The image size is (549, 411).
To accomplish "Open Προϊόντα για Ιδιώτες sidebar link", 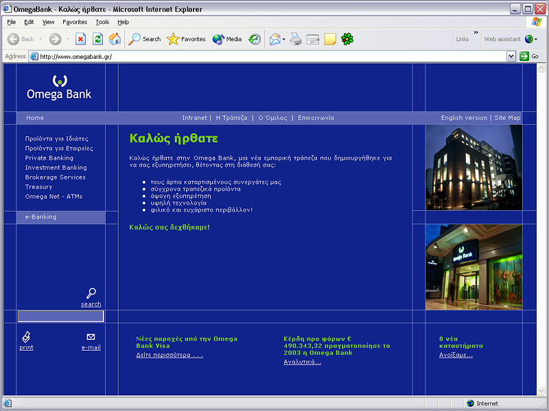I will click(57, 139).
